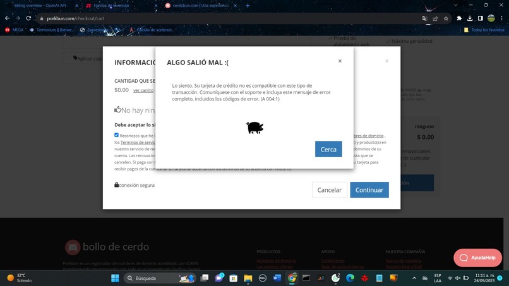Open Task View from the taskbar
509x286 pixels.
coord(205,278)
